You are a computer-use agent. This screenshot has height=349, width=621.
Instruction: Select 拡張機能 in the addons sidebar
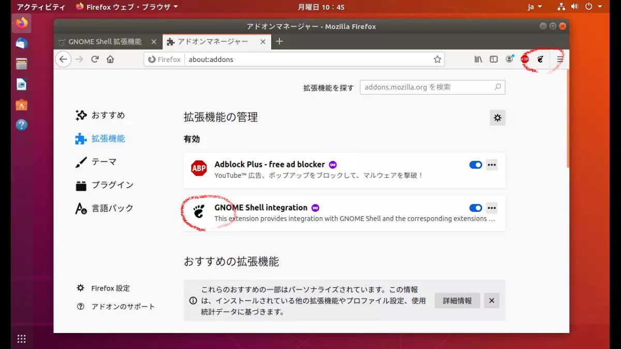100,139
